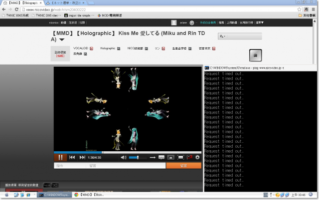Screen dimensions: 319x200
Task: Open the NICO技術部 tag dictionary icon
Action: [146, 49]
